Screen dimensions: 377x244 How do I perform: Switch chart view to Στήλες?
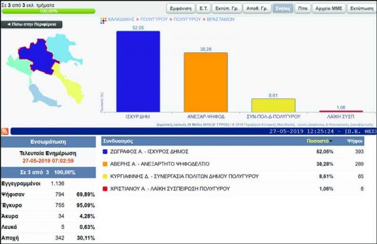click(283, 8)
